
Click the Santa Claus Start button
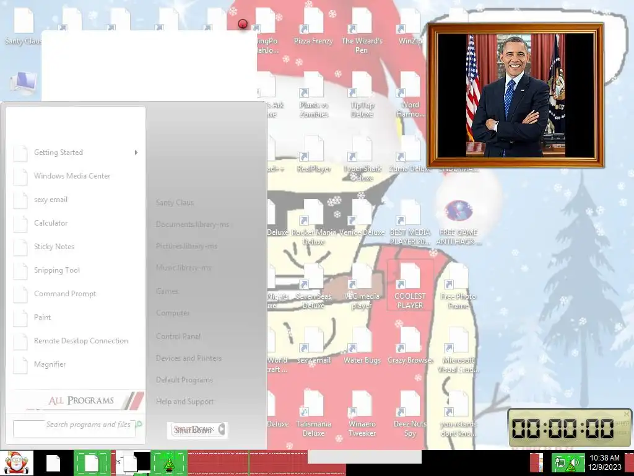[17, 462]
